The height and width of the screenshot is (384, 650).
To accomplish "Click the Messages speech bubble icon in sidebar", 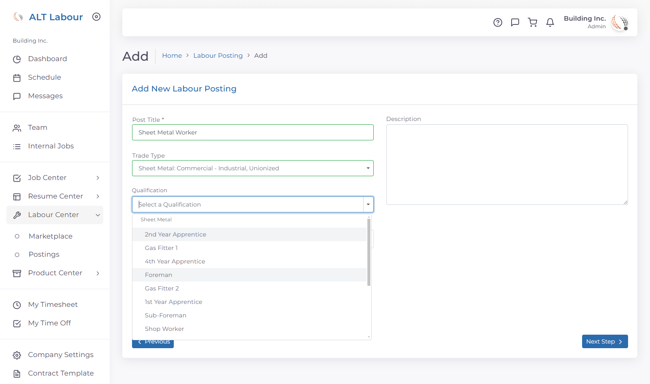I will click(x=17, y=97).
